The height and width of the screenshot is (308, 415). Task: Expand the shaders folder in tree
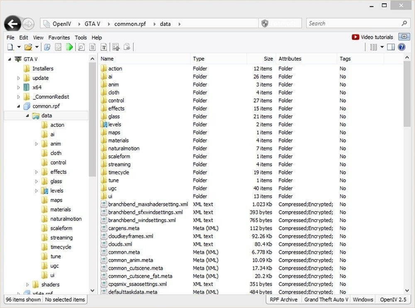tap(28, 284)
